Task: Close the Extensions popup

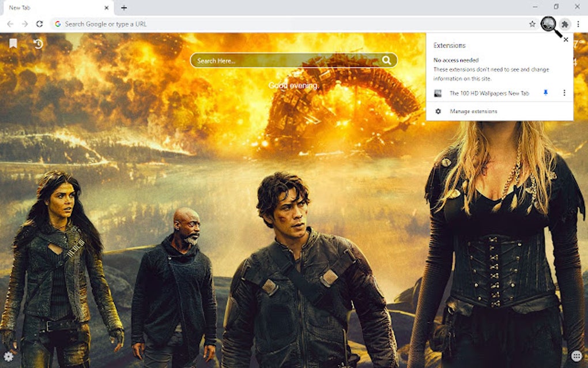Action: pos(566,39)
